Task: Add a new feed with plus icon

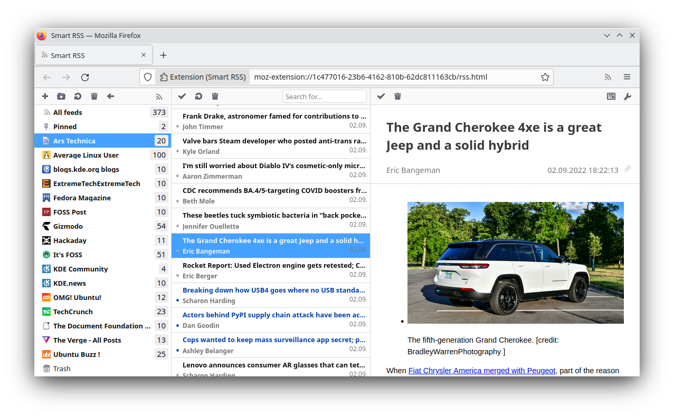Action: 45,96
